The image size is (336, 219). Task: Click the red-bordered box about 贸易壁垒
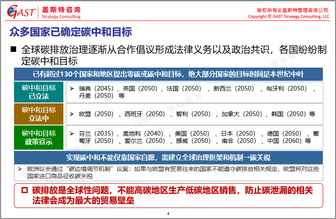[168, 195]
